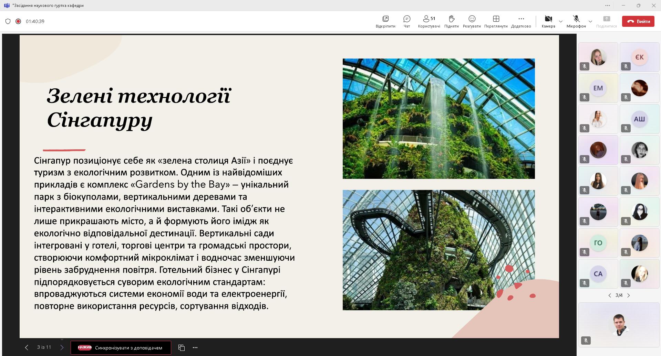The height and width of the screenshot is (356, 661).
Task: Click the page indicator 3/4
Action: [619, 295]
